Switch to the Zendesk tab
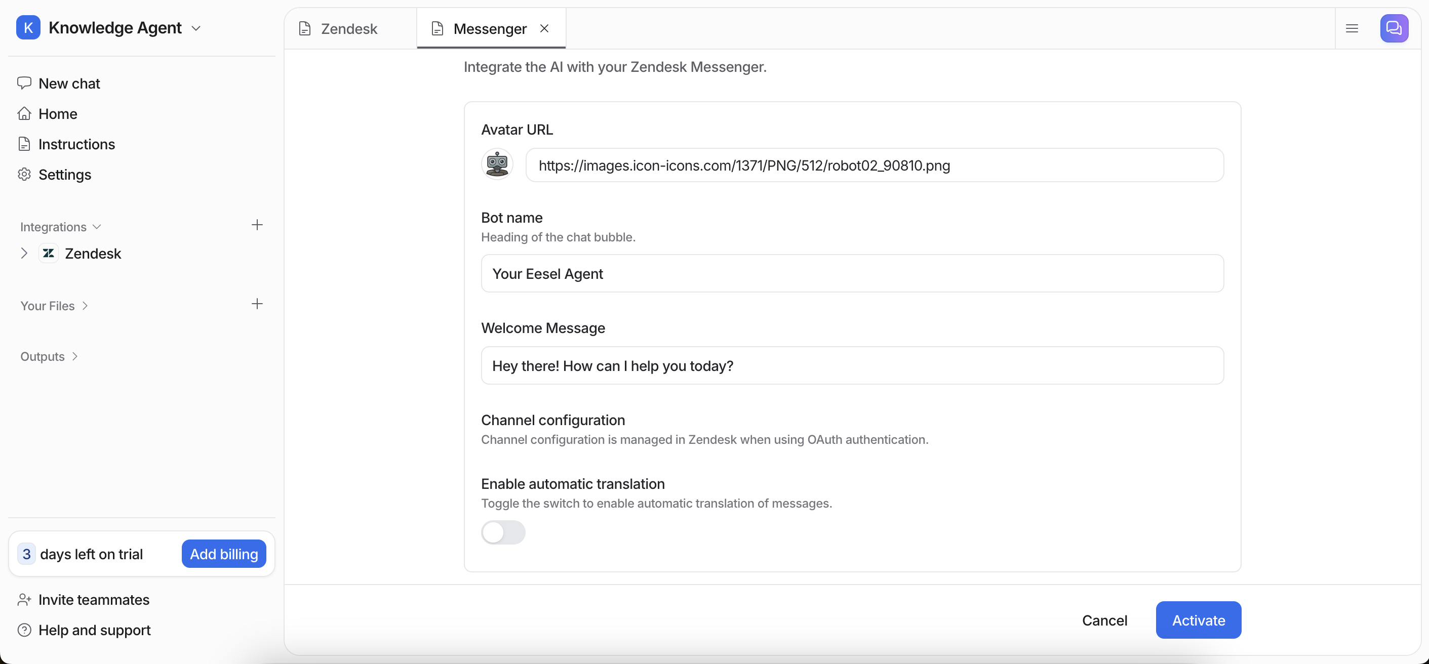This screenshot has height=664, width=1429. coord(349,29)
